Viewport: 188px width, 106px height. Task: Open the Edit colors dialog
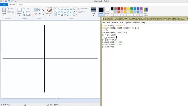pos(146,12)
